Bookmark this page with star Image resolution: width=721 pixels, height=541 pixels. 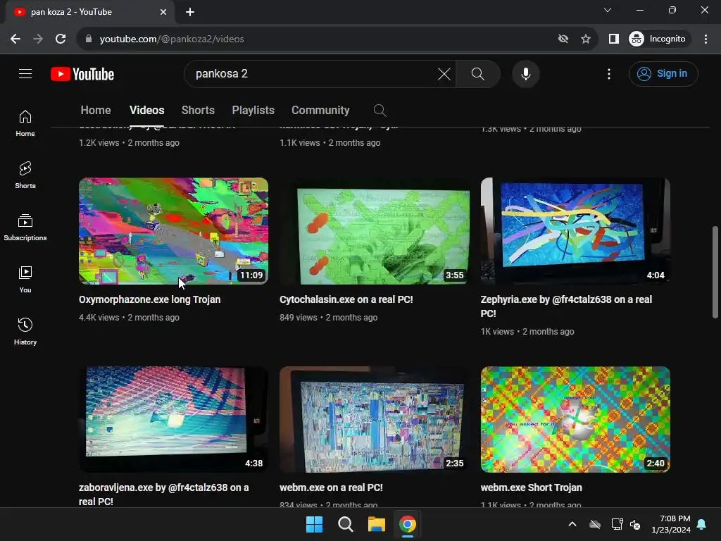click(x=585, y=39)
